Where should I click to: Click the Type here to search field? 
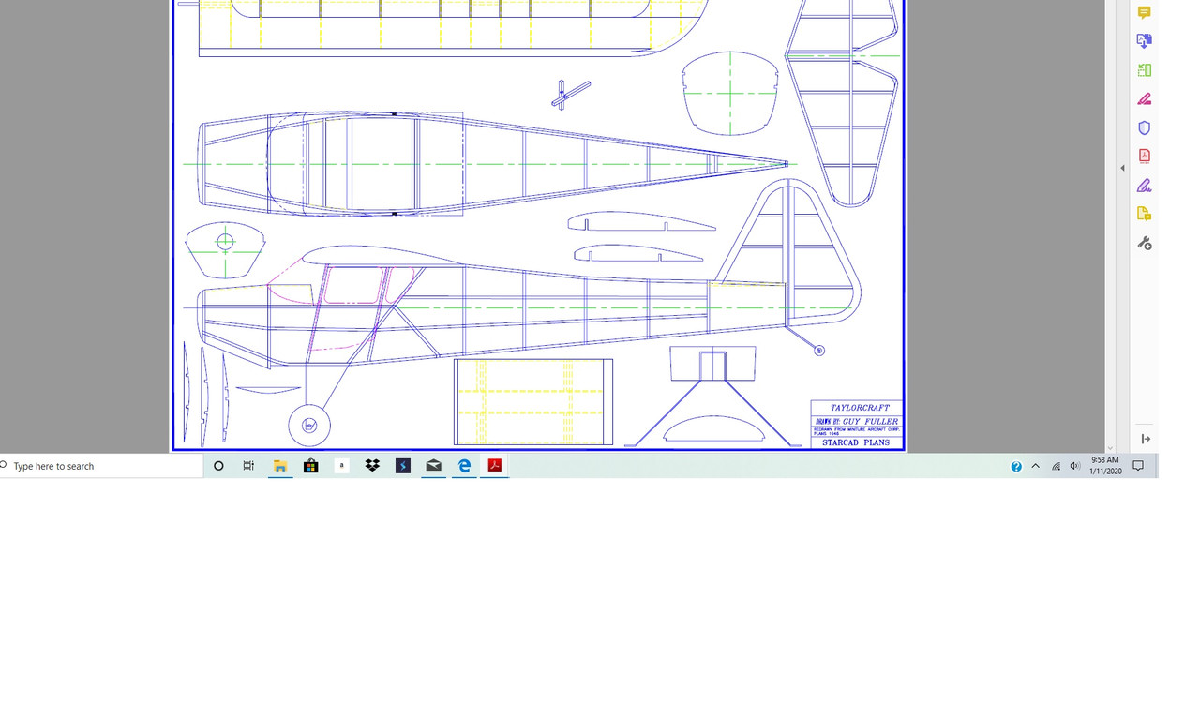tap(94, 466)
